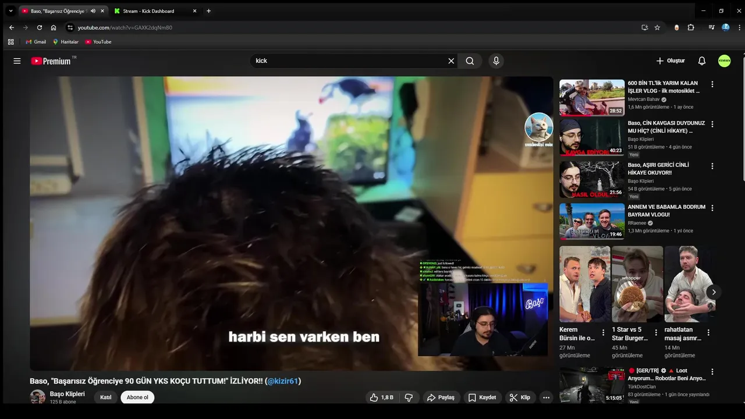This screenshot has width=745, height=419.
Task: Like the video (1,8 B)
Action: (382, 397)
